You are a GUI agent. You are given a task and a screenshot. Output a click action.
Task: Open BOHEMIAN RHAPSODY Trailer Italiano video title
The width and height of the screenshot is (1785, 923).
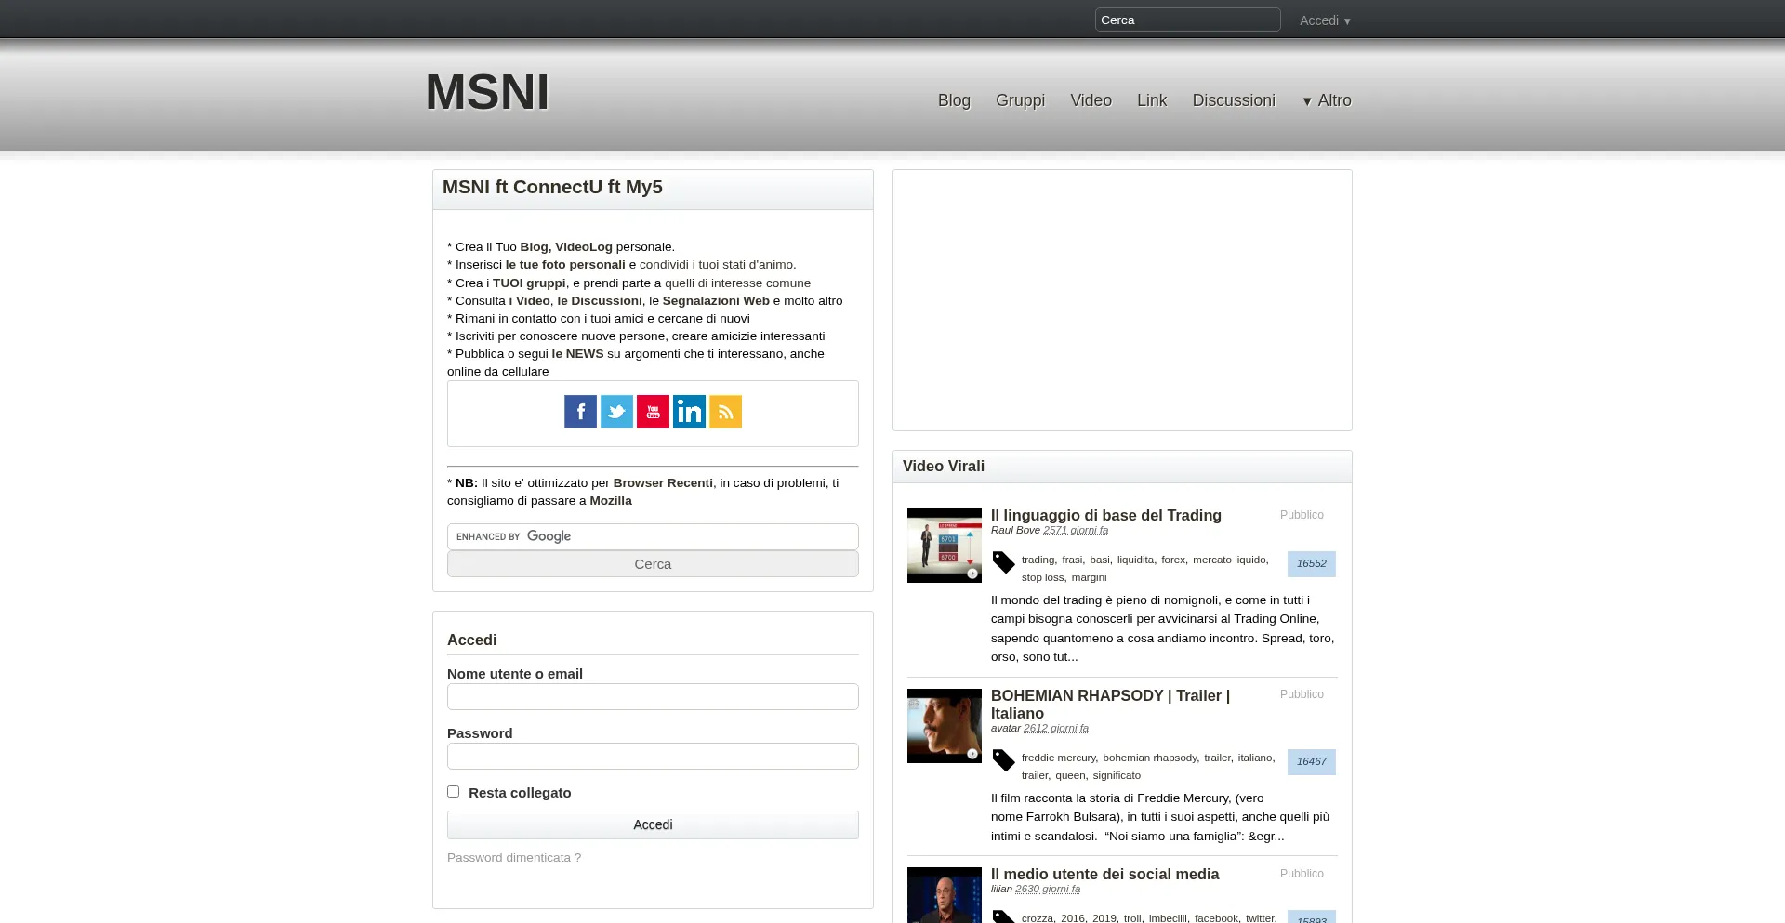tap(1110, 705)
